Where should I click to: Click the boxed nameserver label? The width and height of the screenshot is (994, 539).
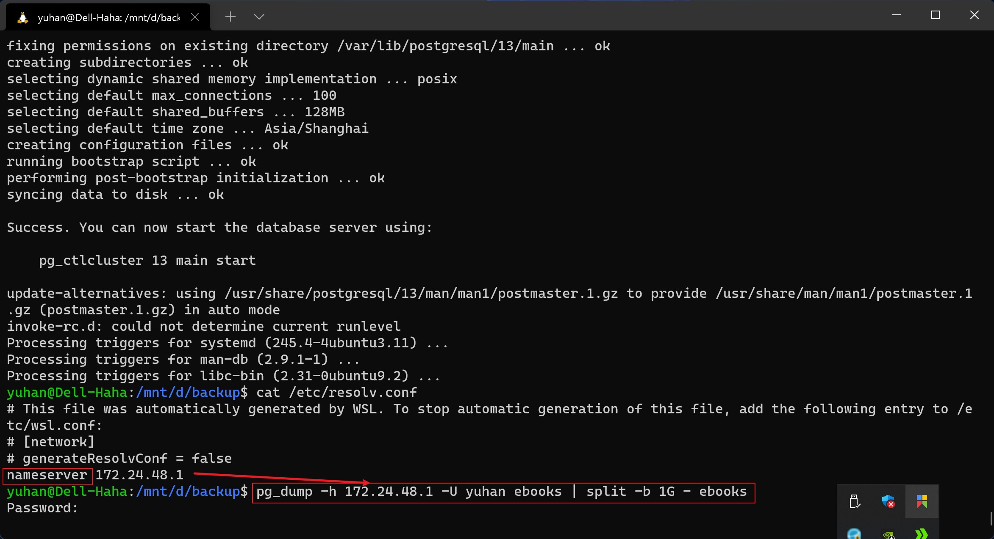point(47,475)
